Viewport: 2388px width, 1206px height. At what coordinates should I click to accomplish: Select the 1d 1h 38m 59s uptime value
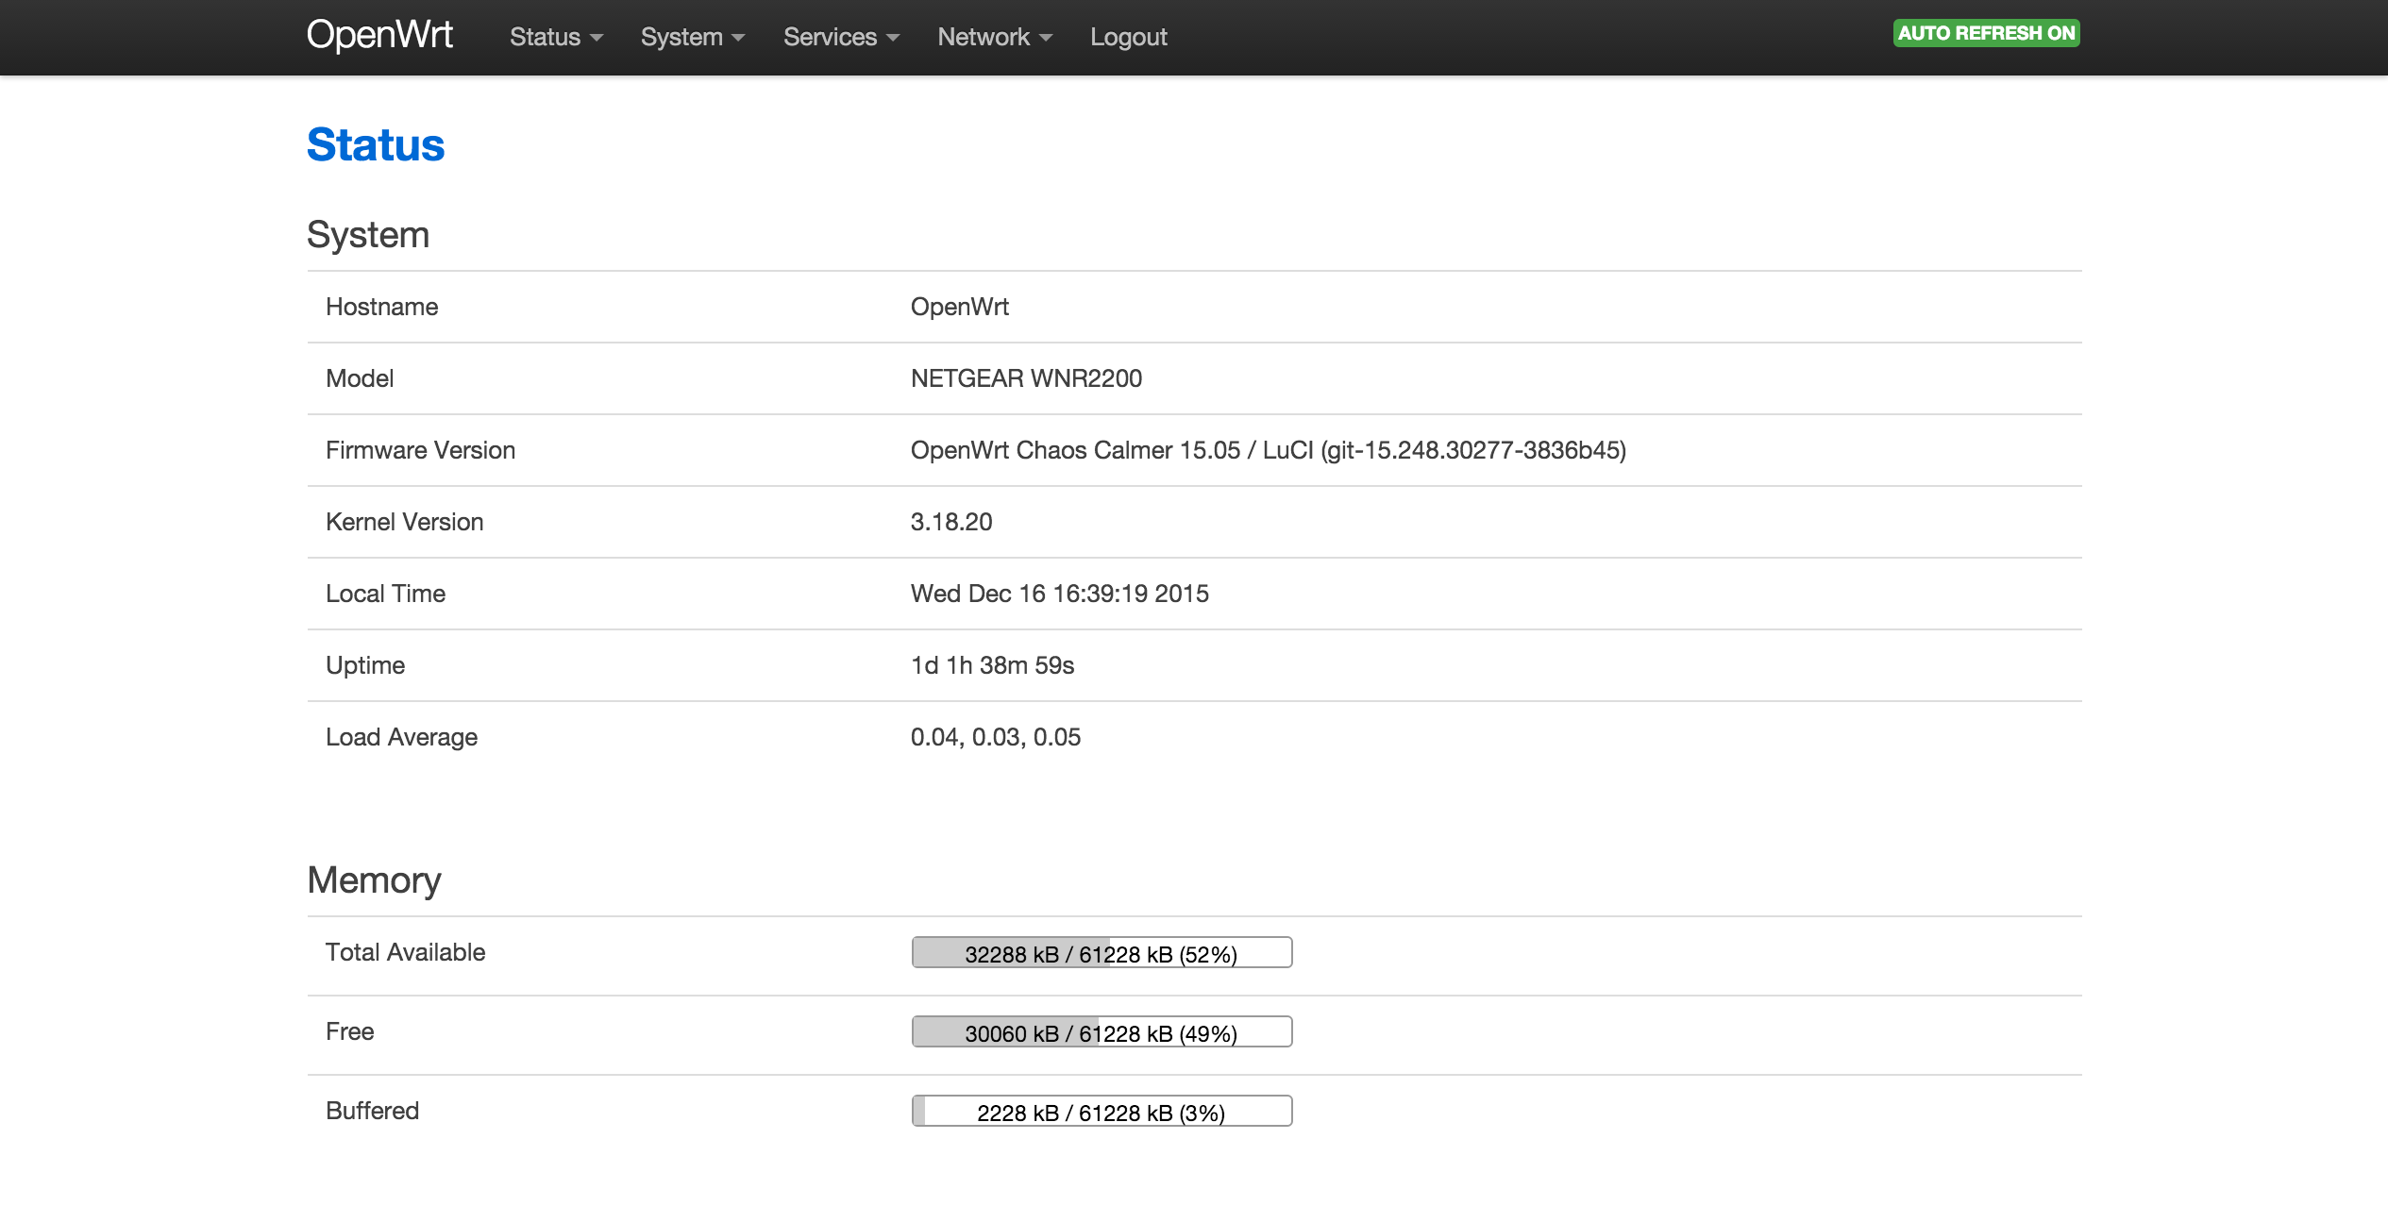[x=992, y=665]
